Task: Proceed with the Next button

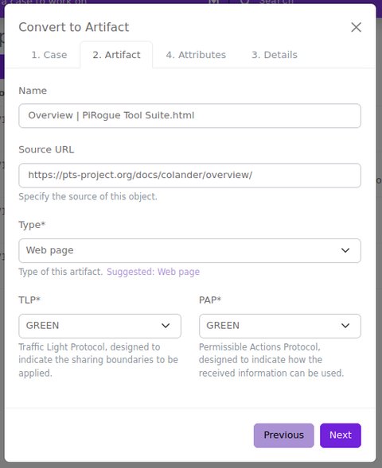Action: click(340, 435)
